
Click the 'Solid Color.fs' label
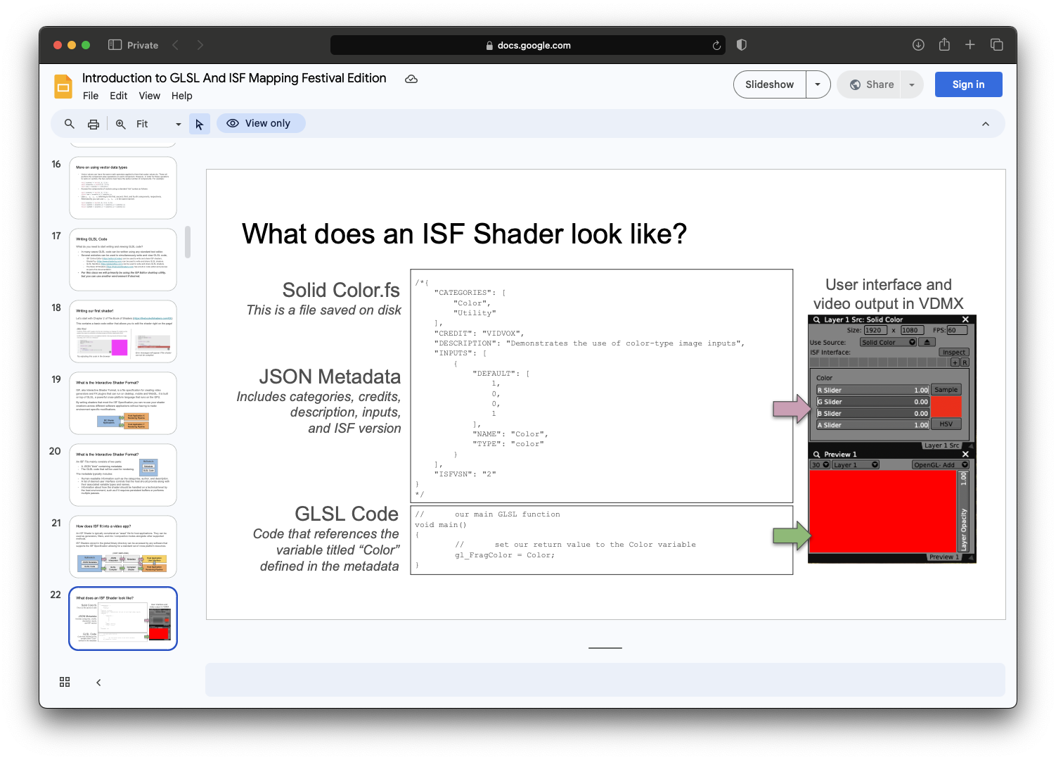click(341, 290)
